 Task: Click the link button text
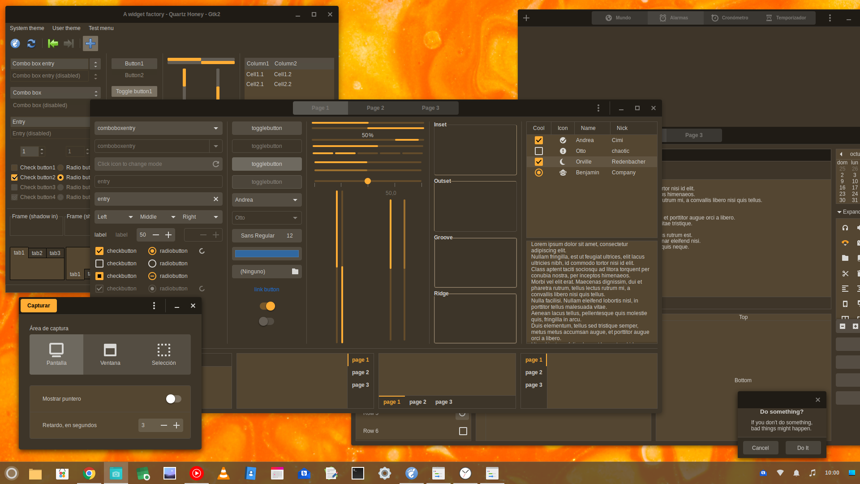coord(267,289)
